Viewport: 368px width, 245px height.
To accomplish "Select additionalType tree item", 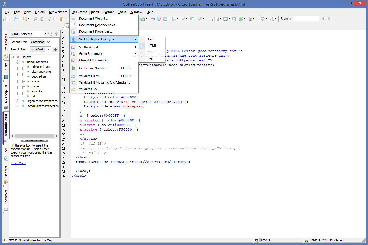I will tap(41, 67).
